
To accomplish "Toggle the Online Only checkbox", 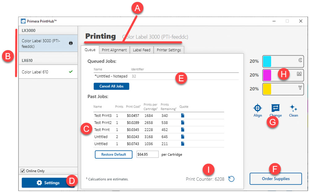I will click(23, 171).
